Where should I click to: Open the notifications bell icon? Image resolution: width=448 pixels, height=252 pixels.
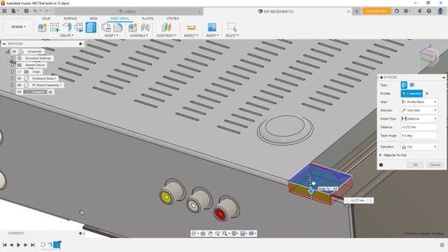419,11
